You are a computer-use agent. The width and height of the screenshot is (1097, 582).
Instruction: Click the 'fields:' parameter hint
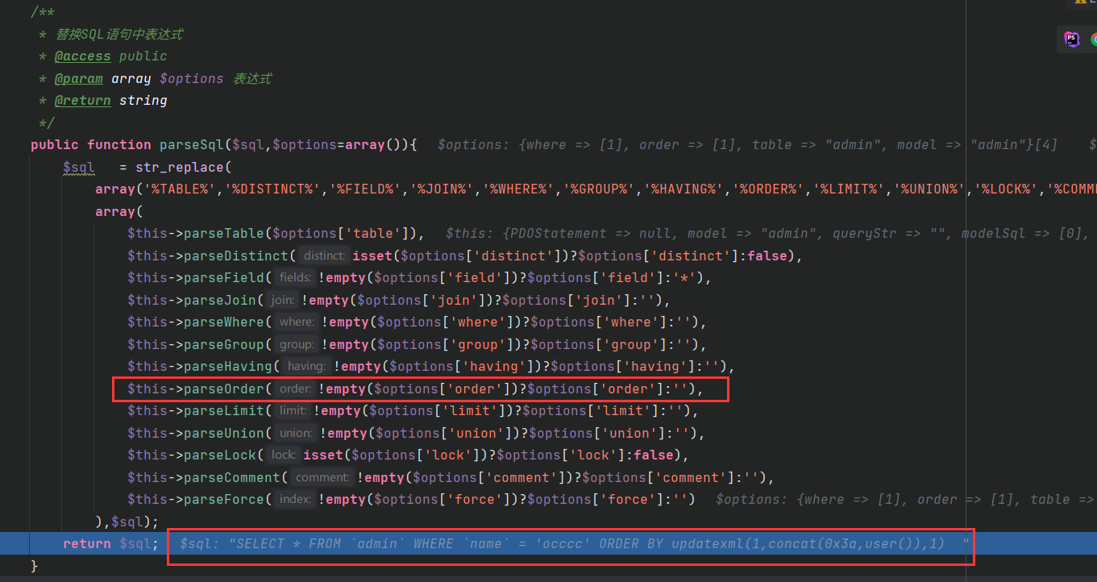(294, 278)
